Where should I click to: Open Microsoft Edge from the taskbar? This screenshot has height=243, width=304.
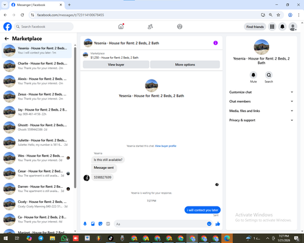tap(227, 238)
